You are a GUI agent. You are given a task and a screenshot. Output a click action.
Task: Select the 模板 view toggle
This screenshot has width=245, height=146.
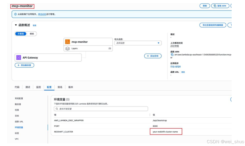32,34
